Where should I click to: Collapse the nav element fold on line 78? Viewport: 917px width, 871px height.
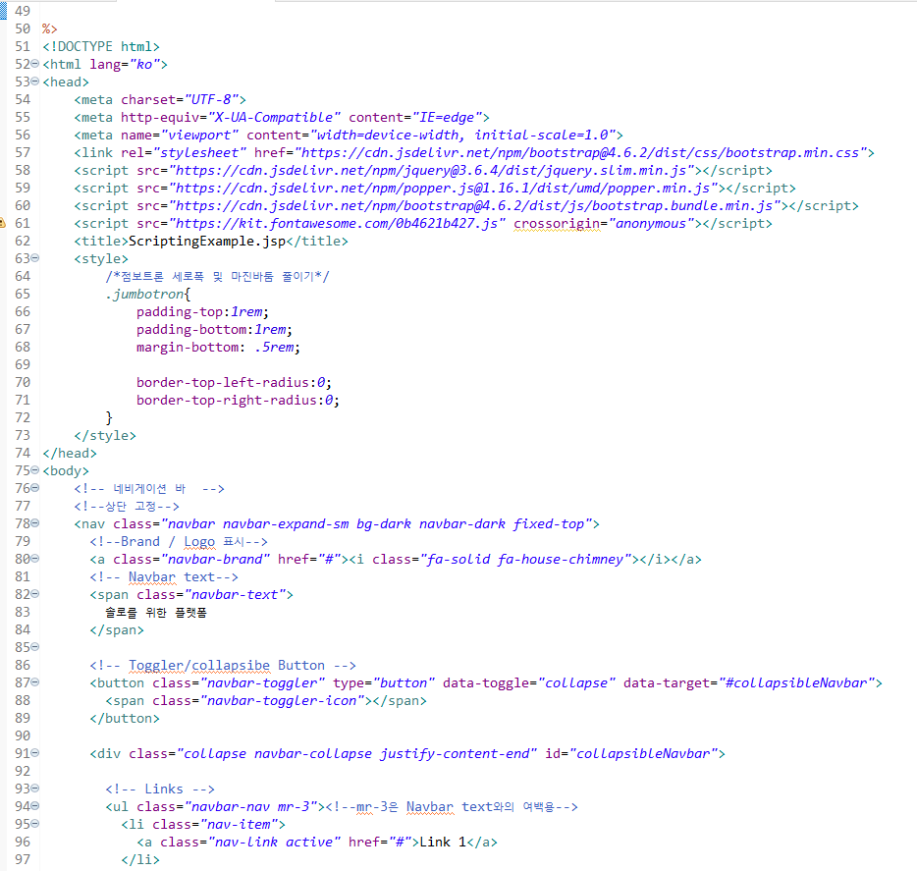pyautogui.click(x=35, y=523)
